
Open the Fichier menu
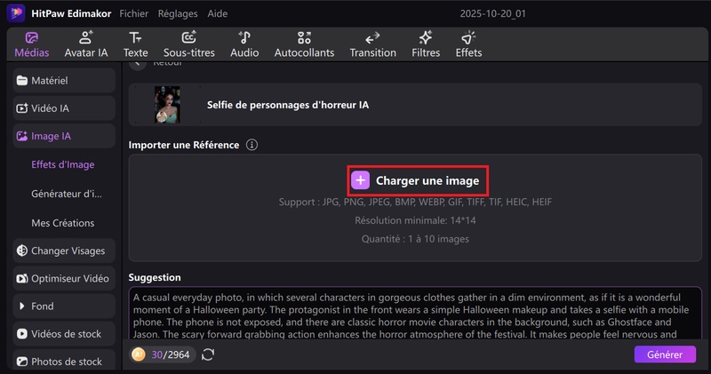click(134, 13)
